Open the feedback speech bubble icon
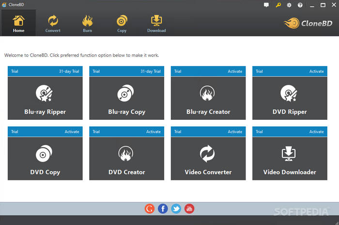339x225 pixels. tap(266, 5)
